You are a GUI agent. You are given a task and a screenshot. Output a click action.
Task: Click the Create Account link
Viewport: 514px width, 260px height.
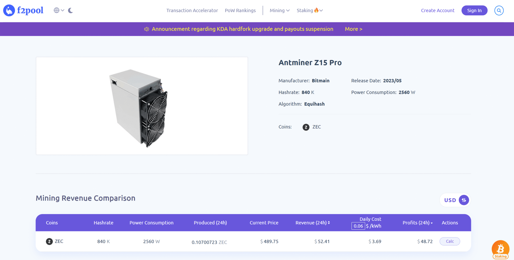coord(438,10)
